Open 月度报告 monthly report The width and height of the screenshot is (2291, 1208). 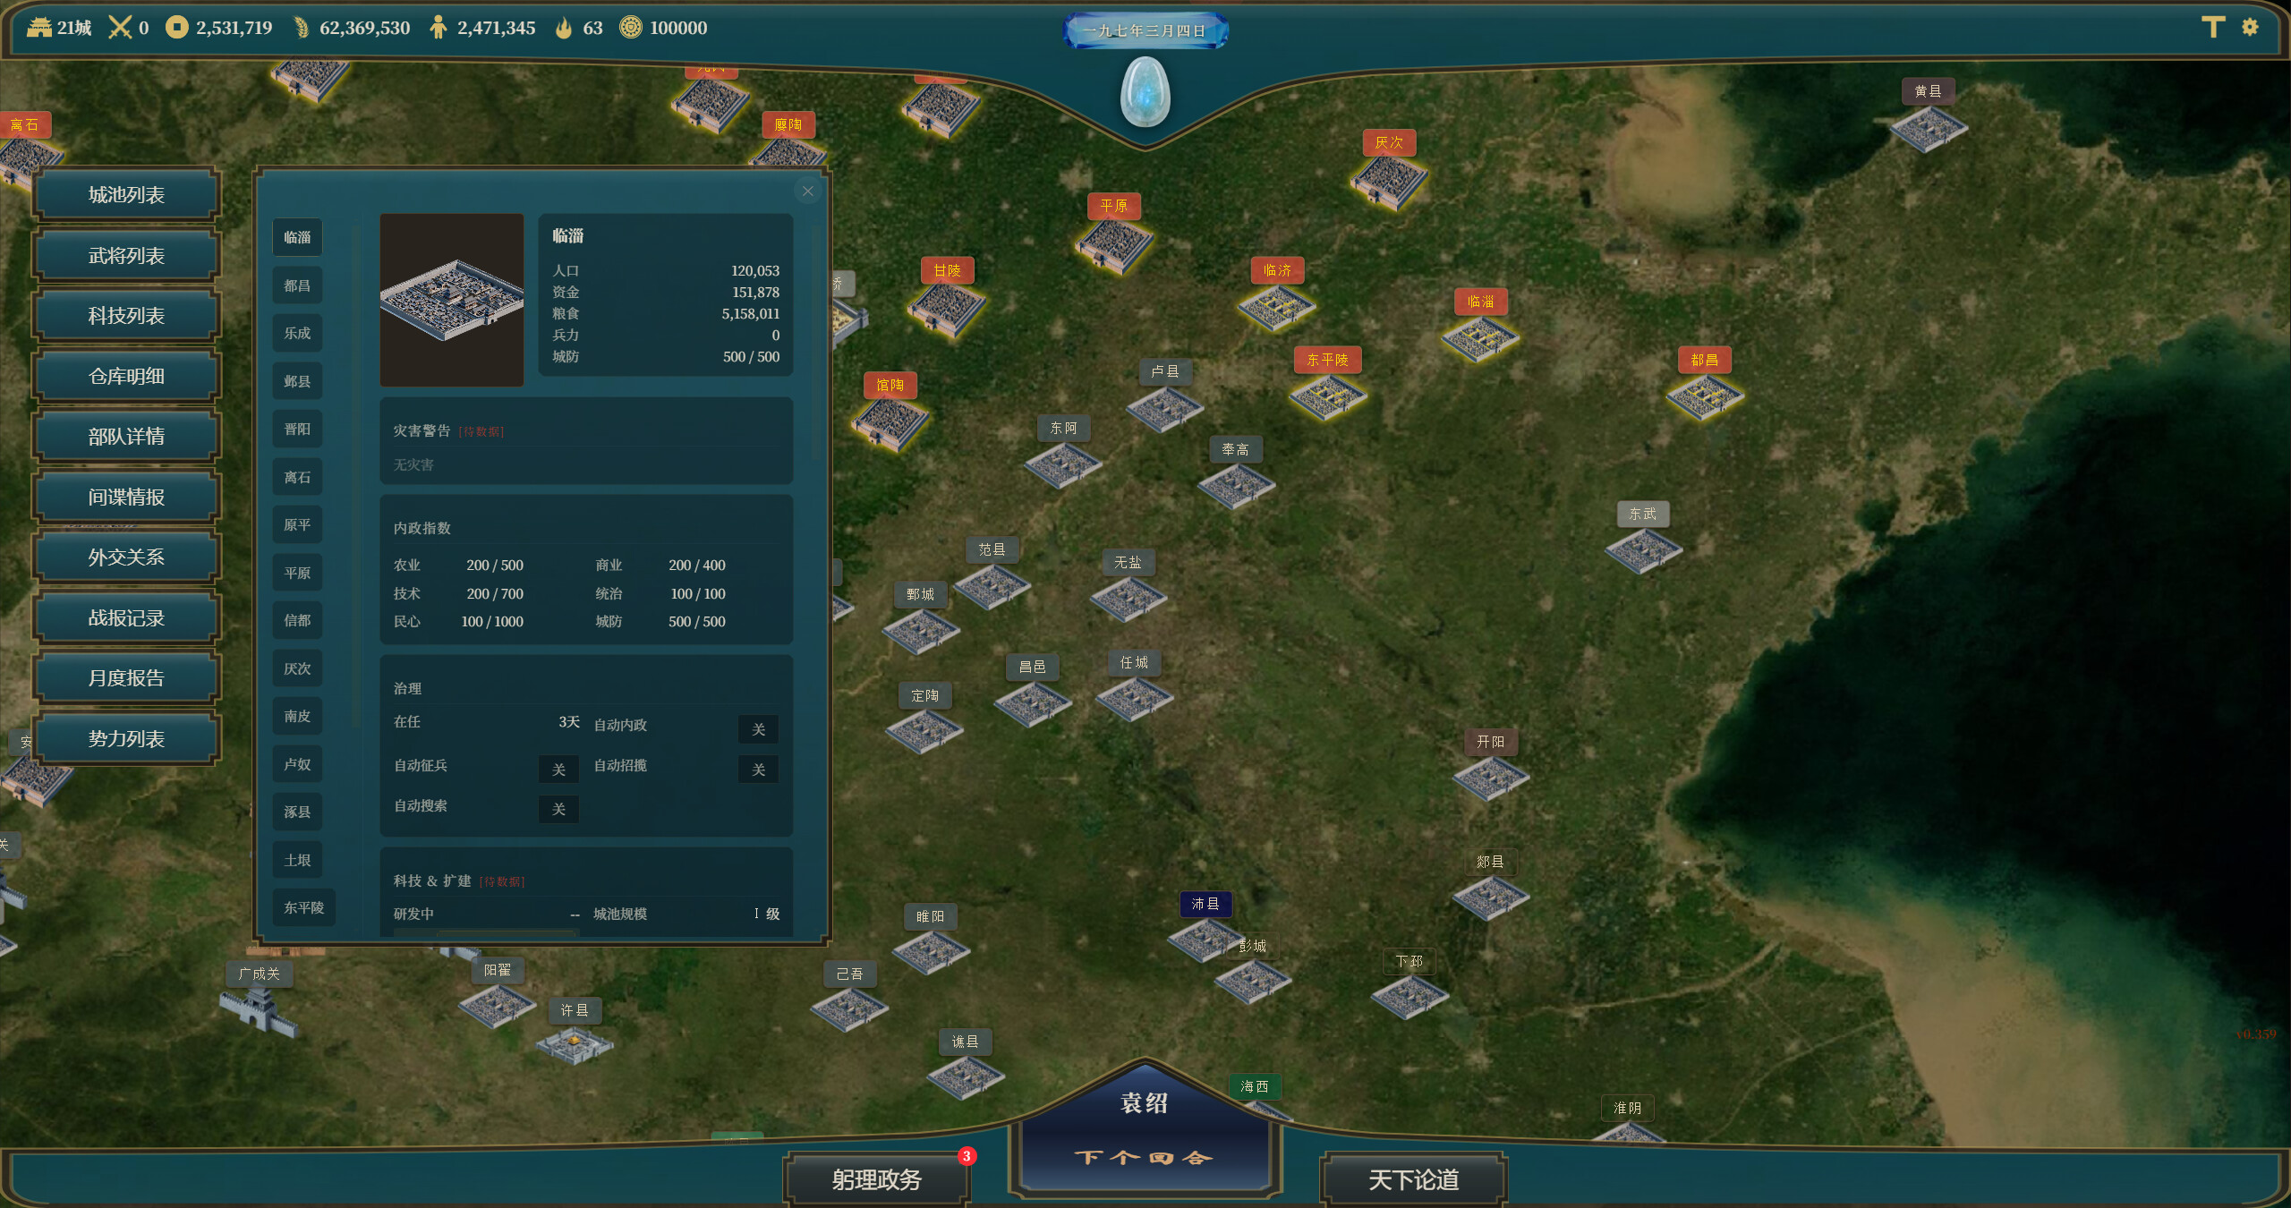(126, 678)
